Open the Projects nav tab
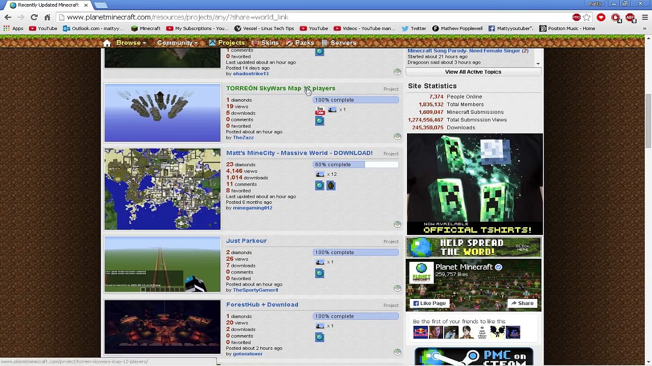 (227, 43)
